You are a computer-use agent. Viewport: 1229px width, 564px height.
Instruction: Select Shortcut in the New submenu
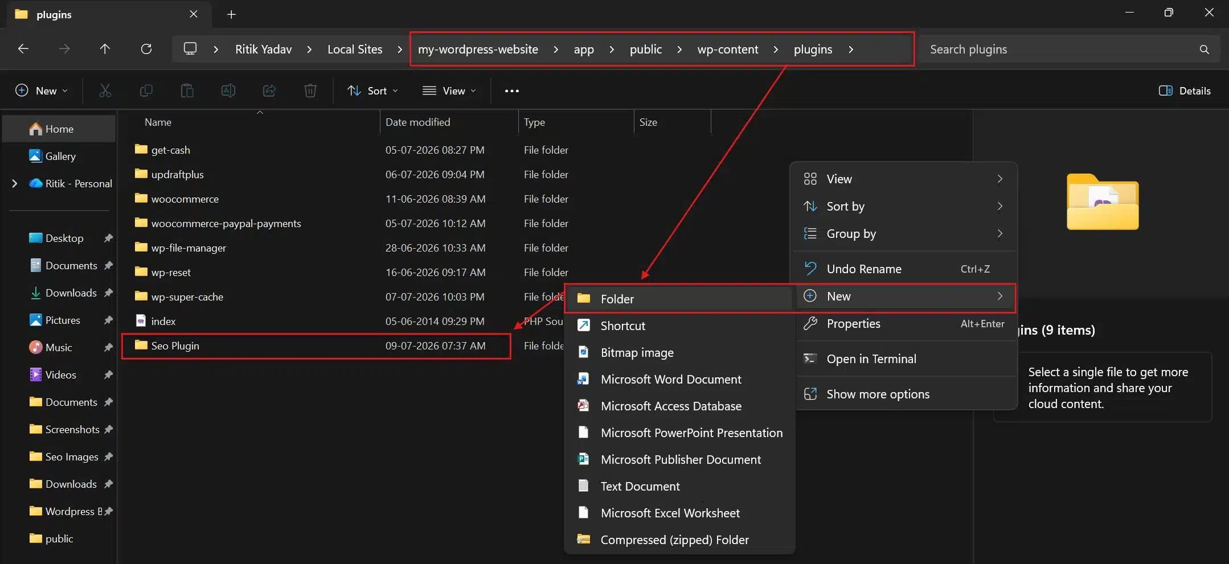click(679, 326)
